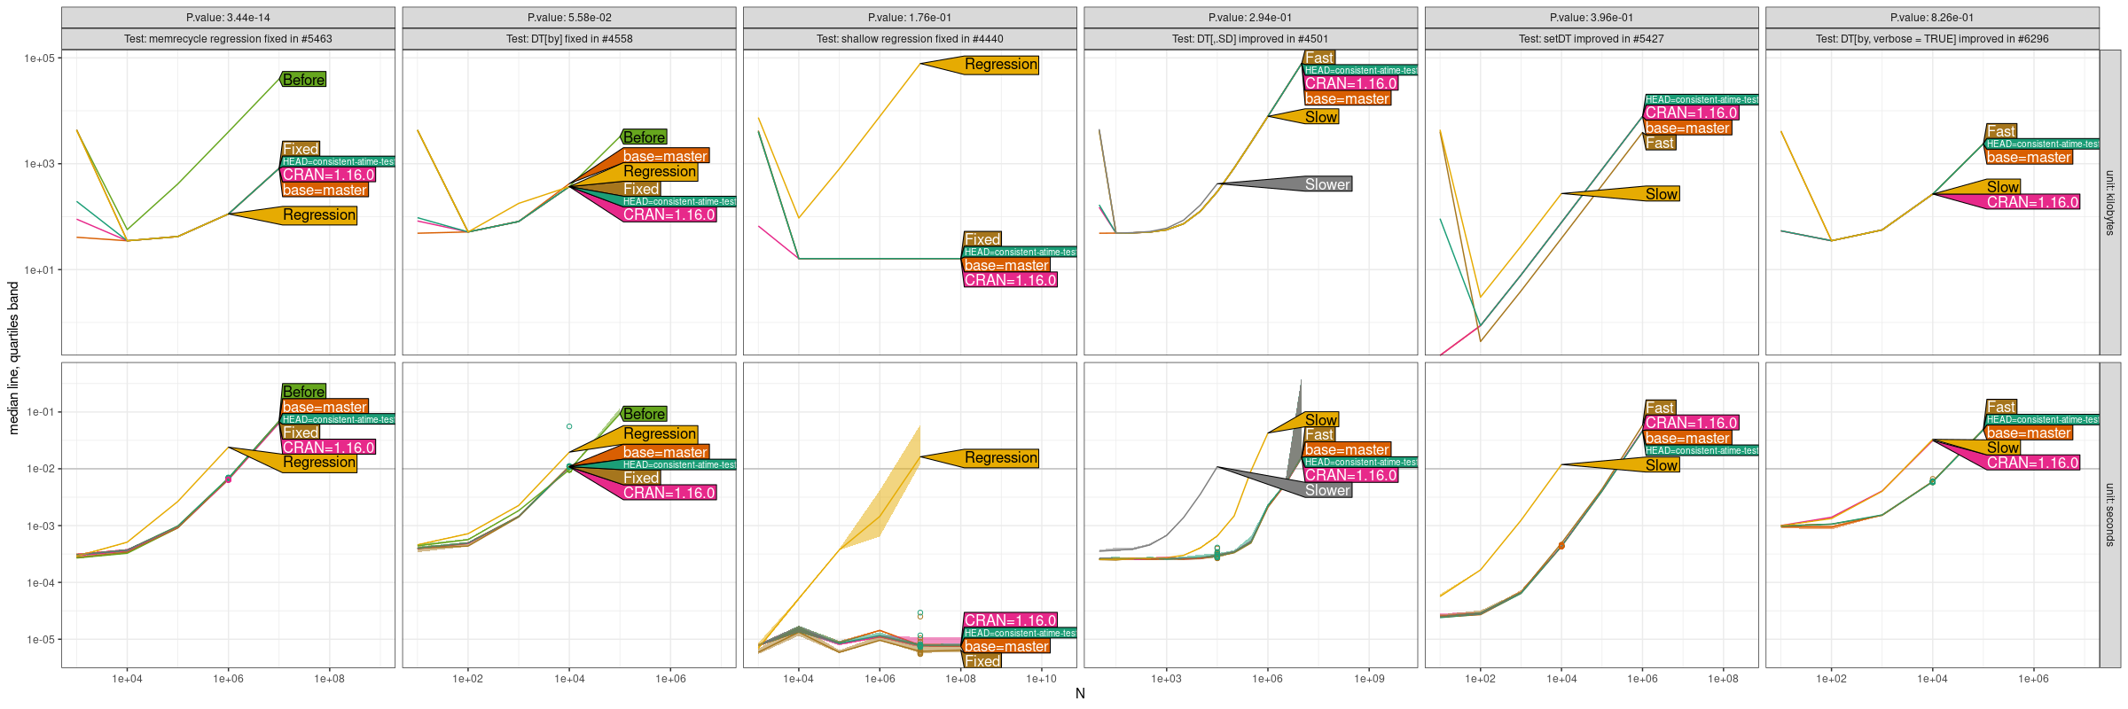Image resolution: width=2128 pixels, height=709 pixels.
Task: Click 'Fixed' label in shallow kilobytes panel
Action: [x=982, y=239]
